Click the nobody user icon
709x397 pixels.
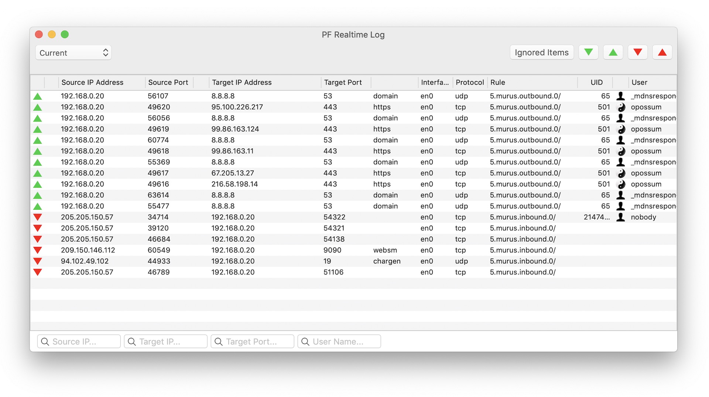[621, 217]
